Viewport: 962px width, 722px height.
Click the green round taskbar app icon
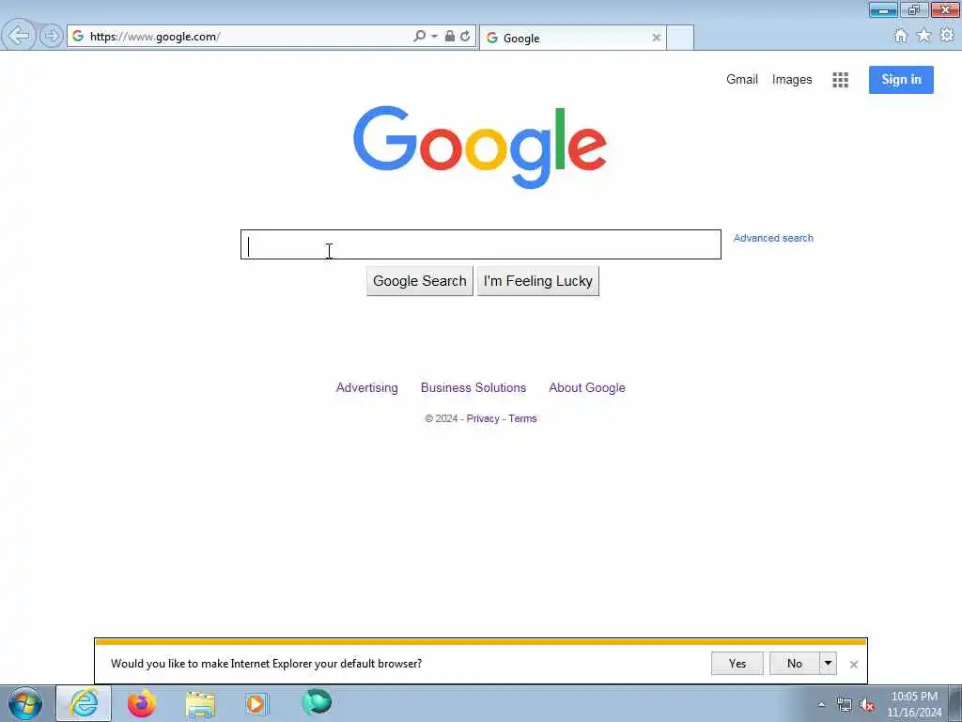coord(317,702)
